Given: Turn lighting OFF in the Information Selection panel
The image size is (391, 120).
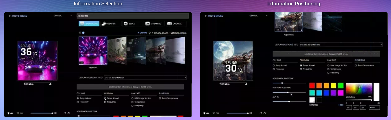Looking at the screenshot, I should [x=20, y=113].
